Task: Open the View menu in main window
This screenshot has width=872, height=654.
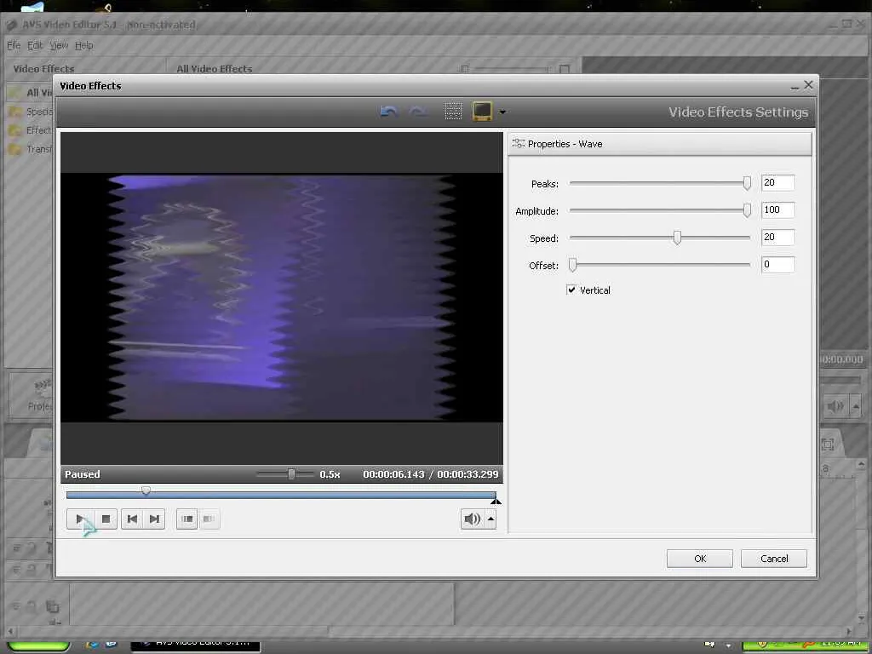Action: point(59,45)
